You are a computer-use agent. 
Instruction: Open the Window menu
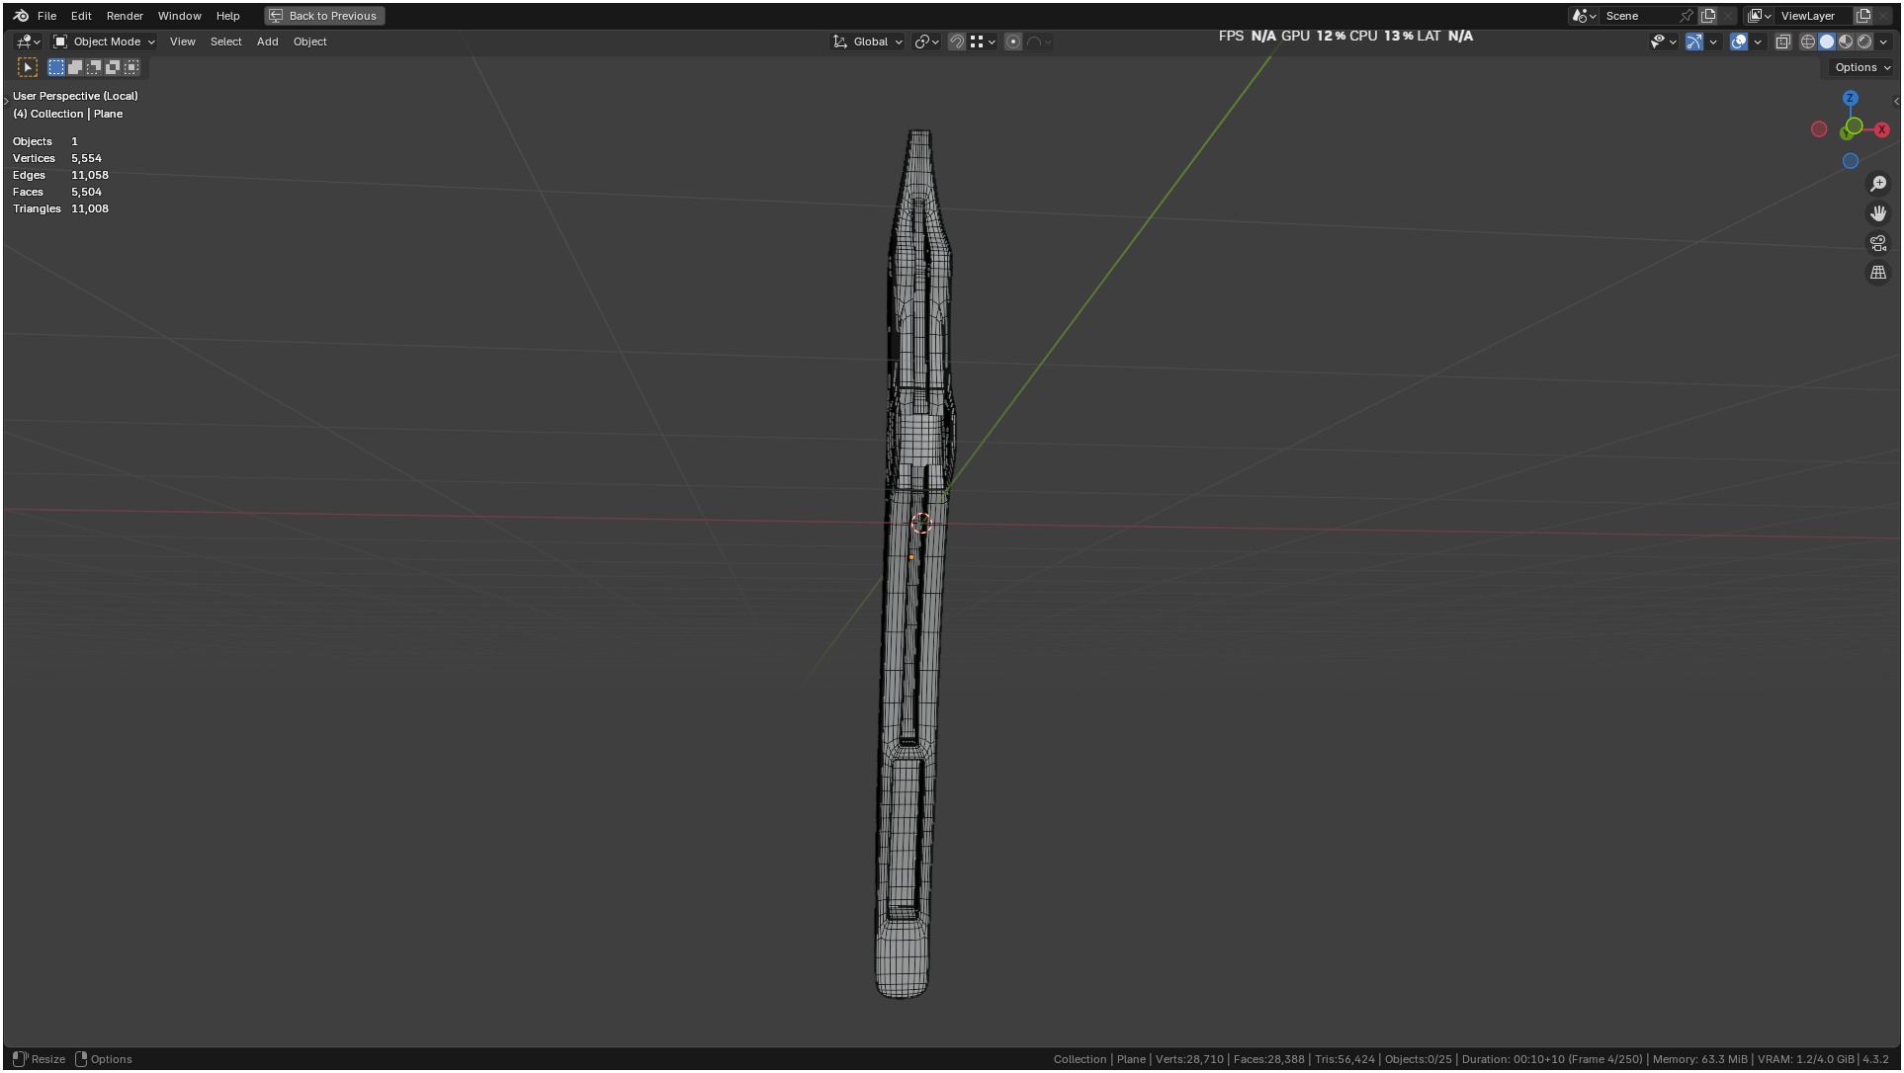179,16
